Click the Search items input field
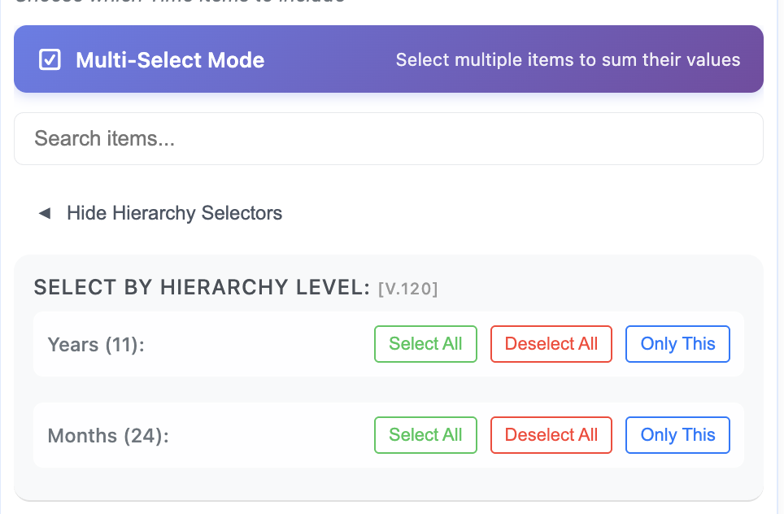The height and width of the screenshot is (514, 784). tap(388, 138)
